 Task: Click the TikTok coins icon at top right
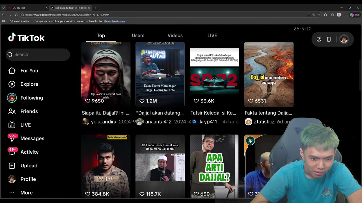pos(319,39)
